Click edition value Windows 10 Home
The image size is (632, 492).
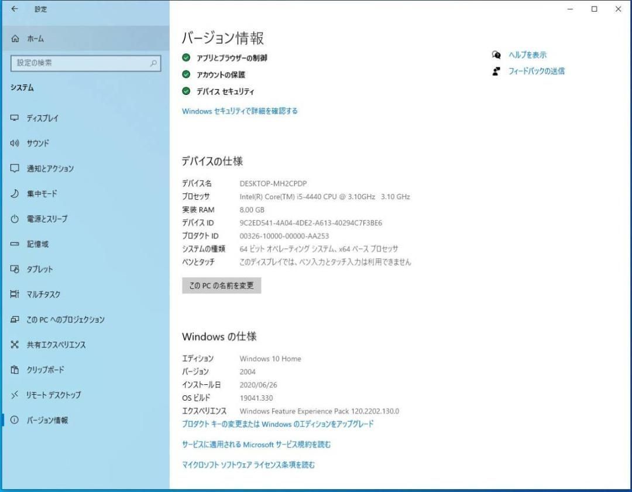click(x=270, y=358)
